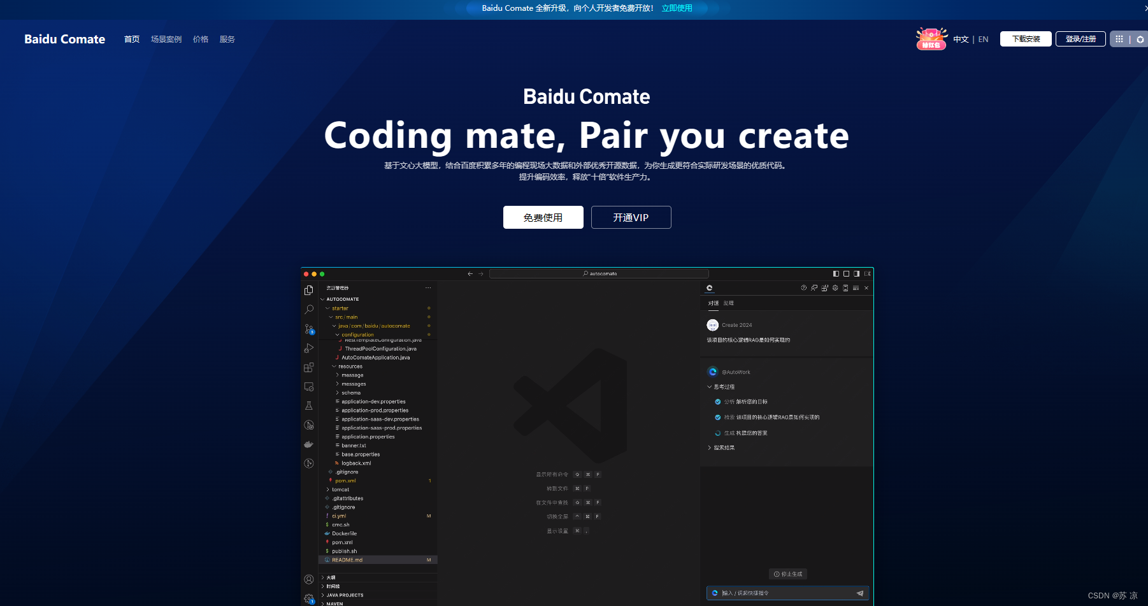This screenshot has width=1148, height=606.
Task: Open the 价格 navigation item
Action: 201,40
